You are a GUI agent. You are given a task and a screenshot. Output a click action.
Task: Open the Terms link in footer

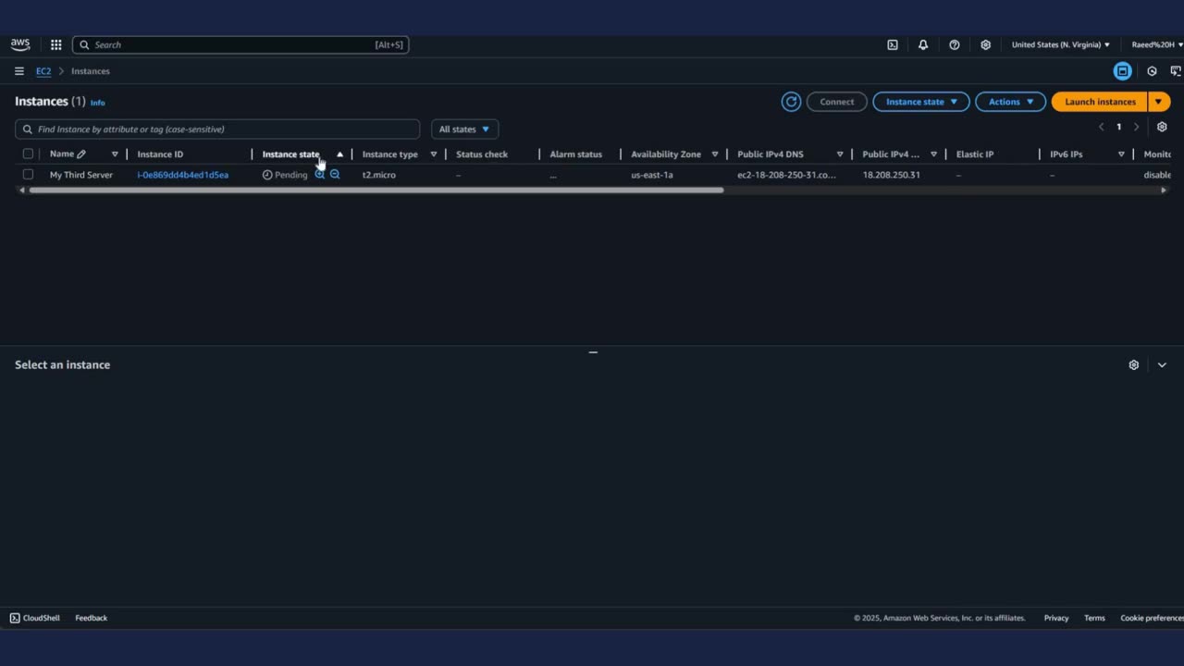tap(1094, 618)
